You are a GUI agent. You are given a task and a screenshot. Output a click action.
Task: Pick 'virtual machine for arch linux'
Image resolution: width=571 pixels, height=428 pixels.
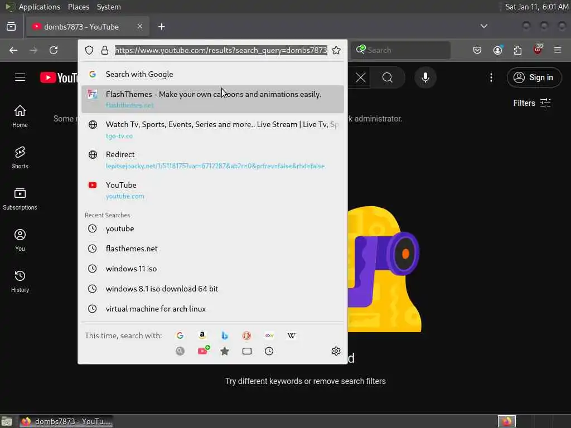click(x=212, y=309)
